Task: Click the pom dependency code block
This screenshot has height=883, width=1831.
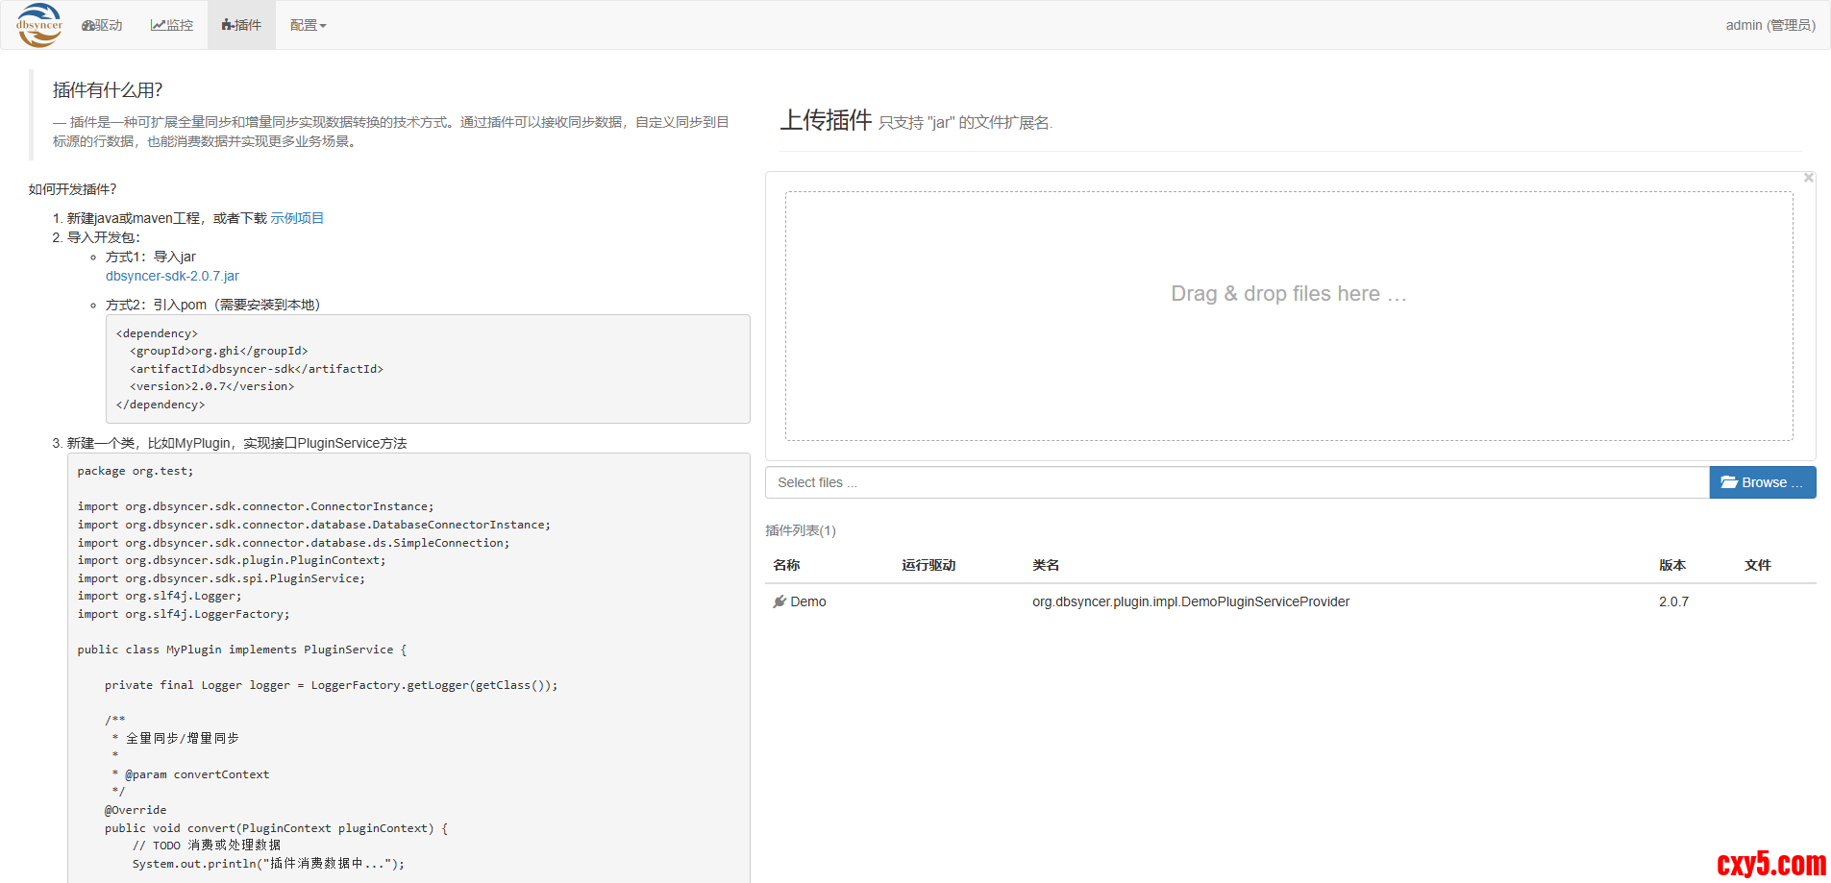Action: [x=427, y=369]
